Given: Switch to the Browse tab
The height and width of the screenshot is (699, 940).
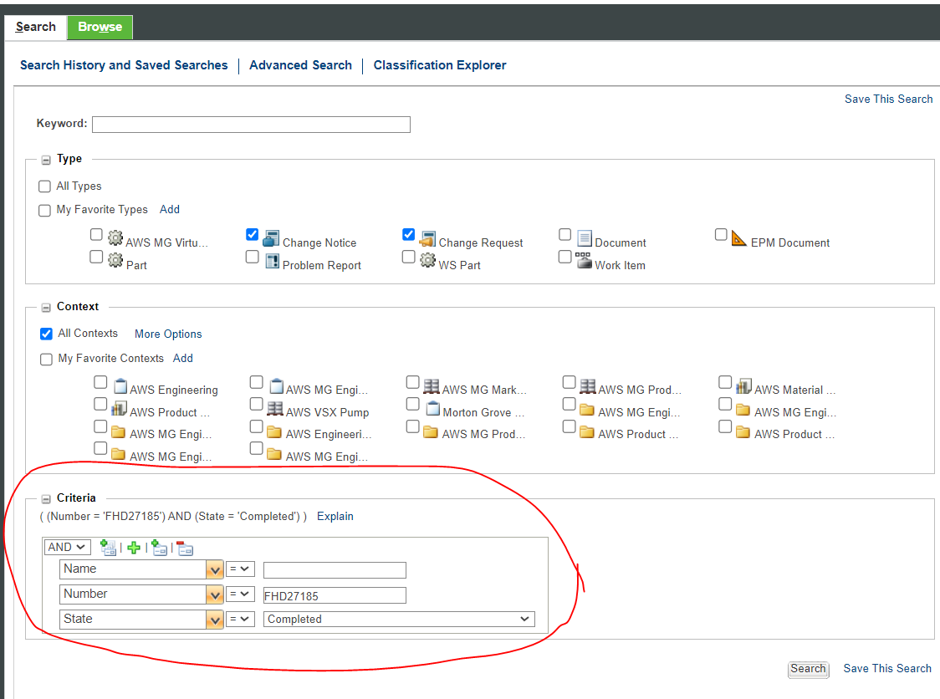Looking at the screenshot, I should coord(100,27).
